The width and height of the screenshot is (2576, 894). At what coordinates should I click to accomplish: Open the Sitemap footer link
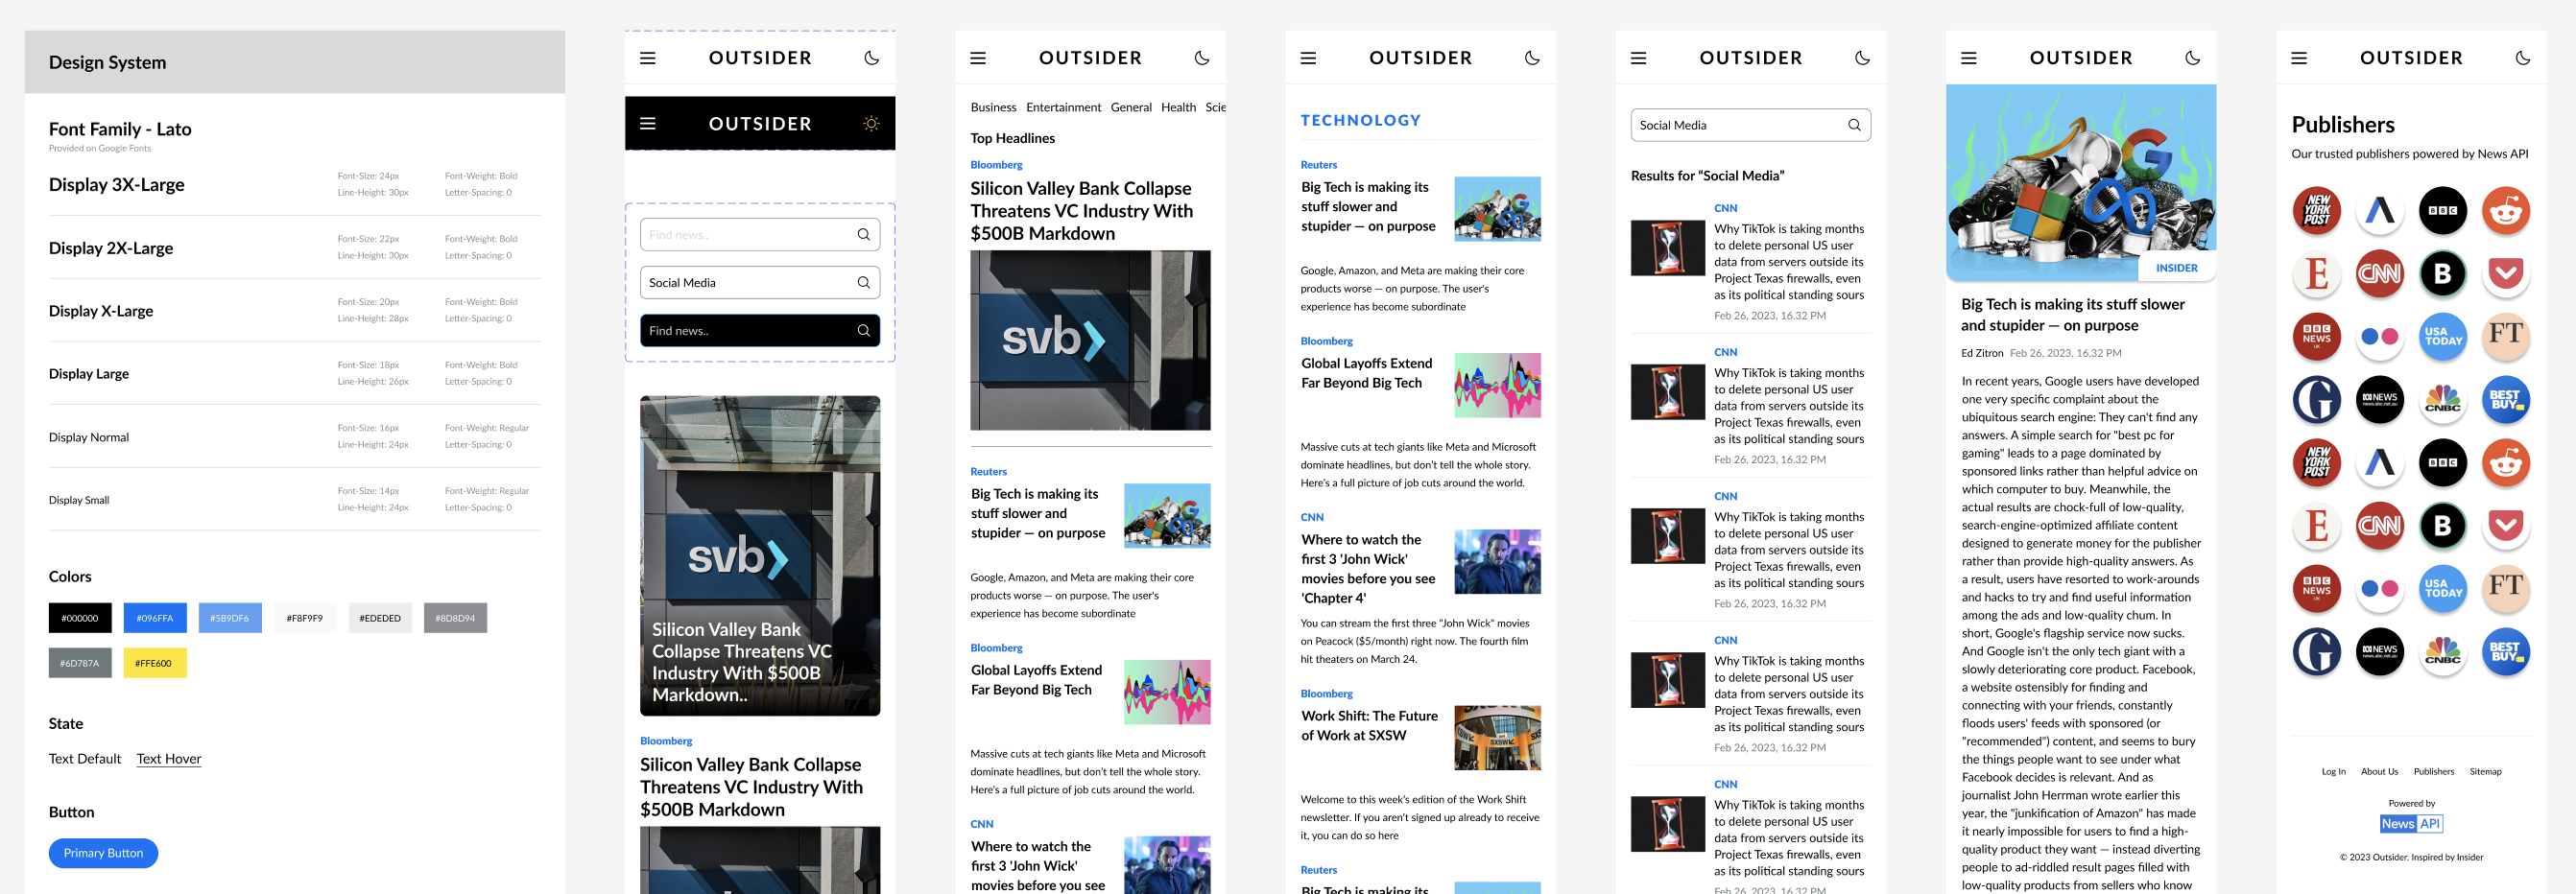point(2485,771)
